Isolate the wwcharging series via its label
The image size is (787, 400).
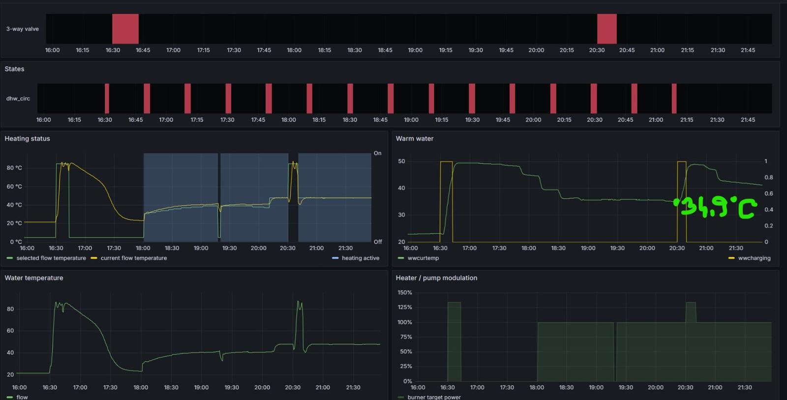pos(754,258)
